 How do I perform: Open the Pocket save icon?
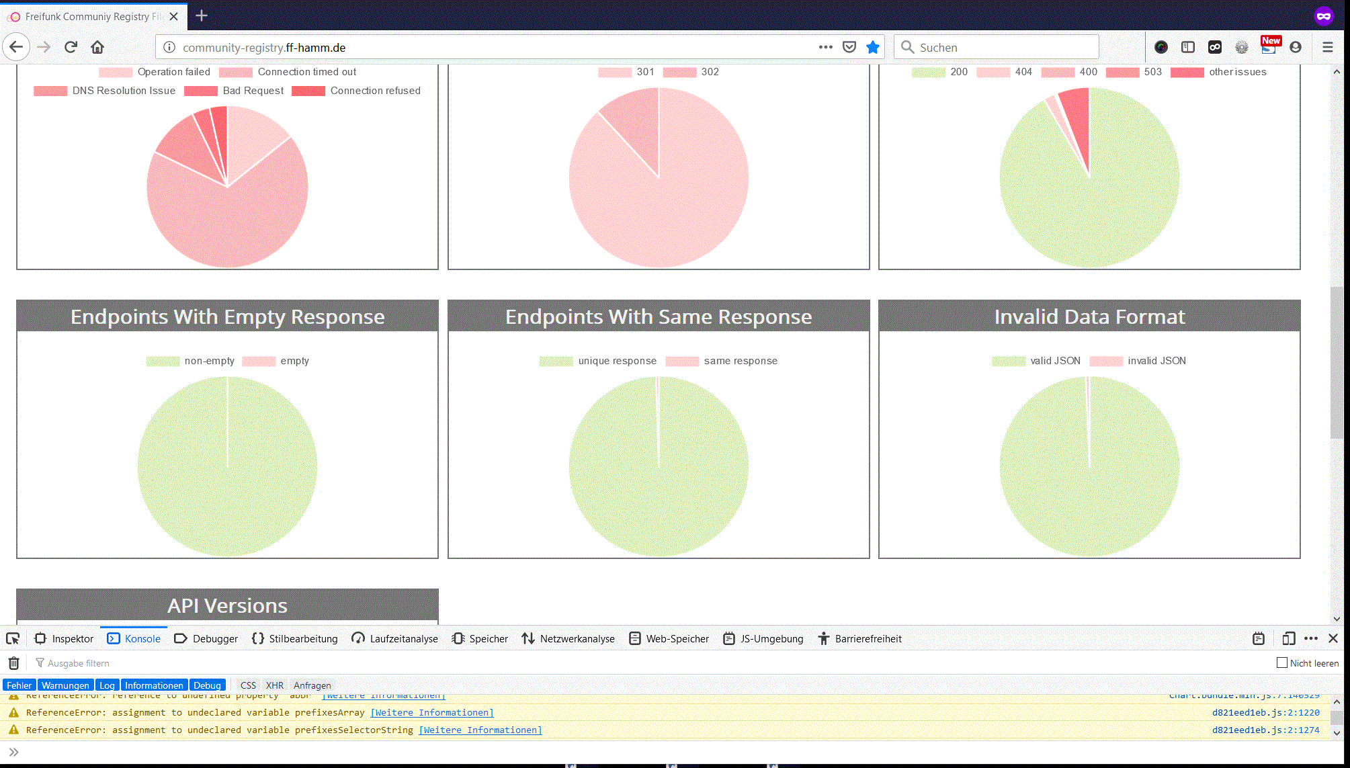(x=849, y=47)
